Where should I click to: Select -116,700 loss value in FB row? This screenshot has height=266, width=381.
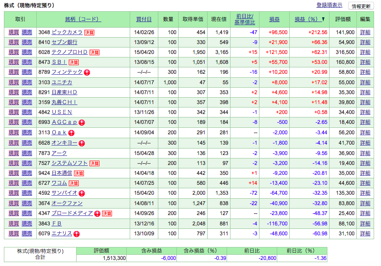pyautogui.click(x=277, y=224)
